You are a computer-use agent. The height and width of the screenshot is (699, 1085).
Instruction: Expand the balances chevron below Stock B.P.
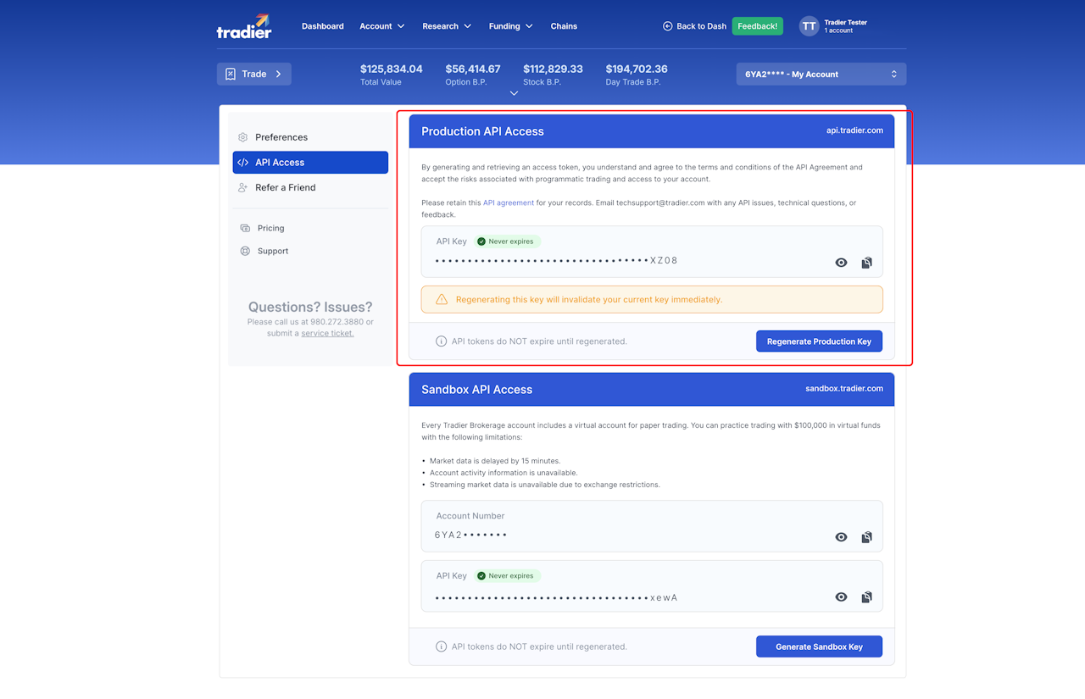point(514,93)
